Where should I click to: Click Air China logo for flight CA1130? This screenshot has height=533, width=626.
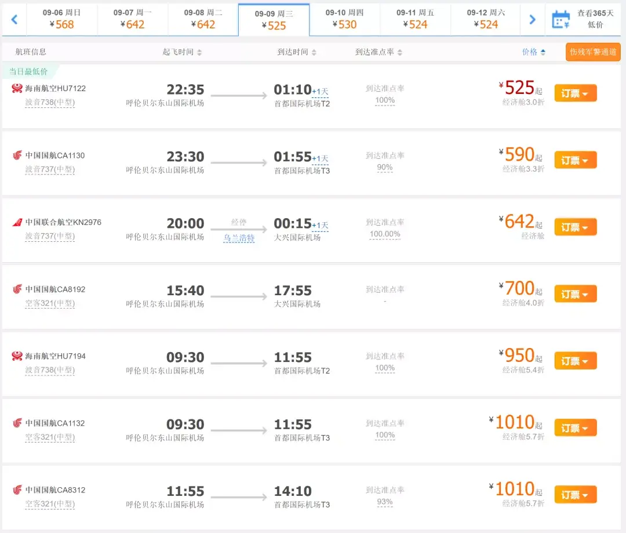click(x=17, y=155)
